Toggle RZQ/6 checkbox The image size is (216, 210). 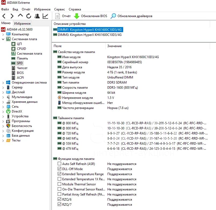point(59,199)
